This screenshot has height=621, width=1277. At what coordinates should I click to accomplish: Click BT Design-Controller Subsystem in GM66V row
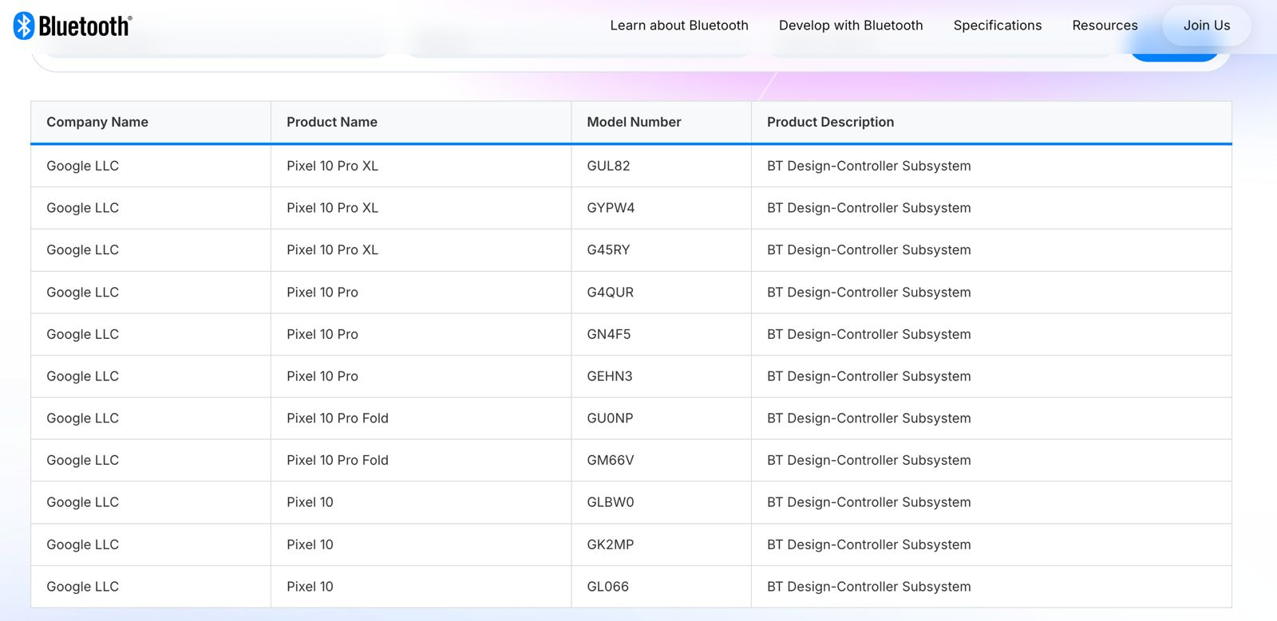tap(868, 461)
